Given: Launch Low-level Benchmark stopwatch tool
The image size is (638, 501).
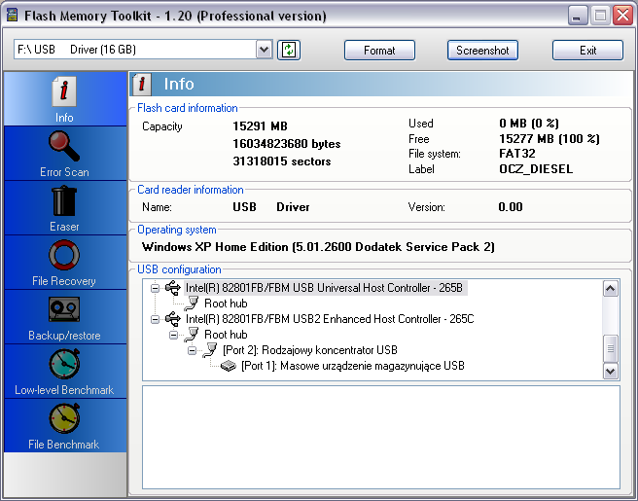Looking at the screenshot, I should [x=64, y=372].
